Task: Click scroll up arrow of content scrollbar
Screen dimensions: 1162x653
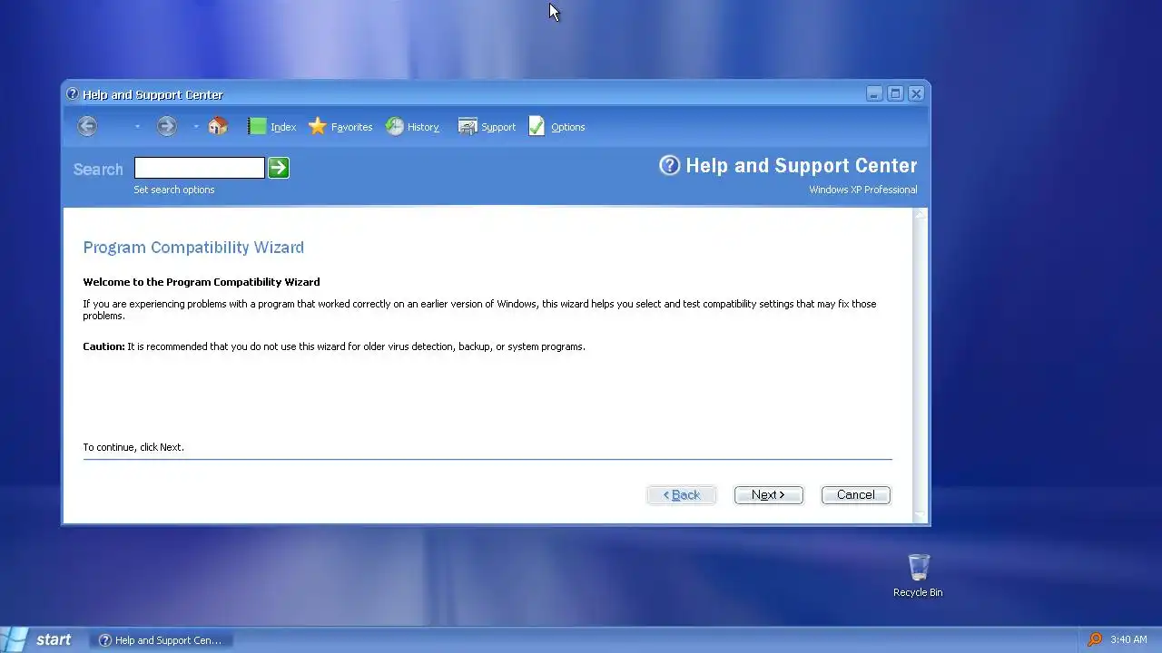Action: point(921,214)
